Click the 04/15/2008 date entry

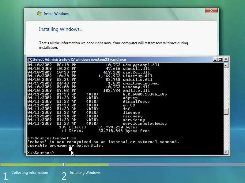[x=40, y=83]
